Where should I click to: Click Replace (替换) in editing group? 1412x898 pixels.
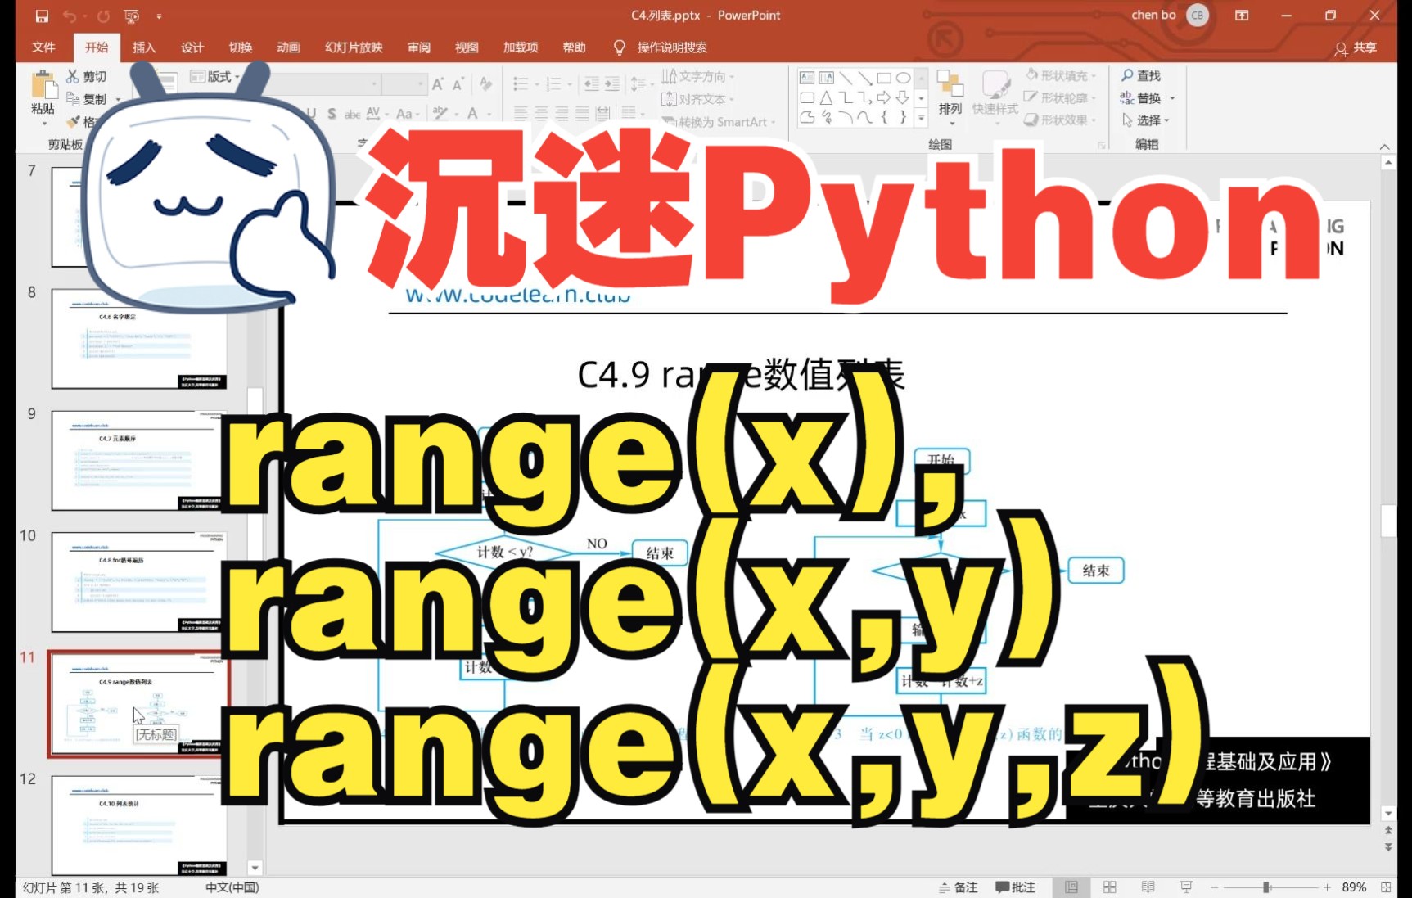tap(1147, 97)
